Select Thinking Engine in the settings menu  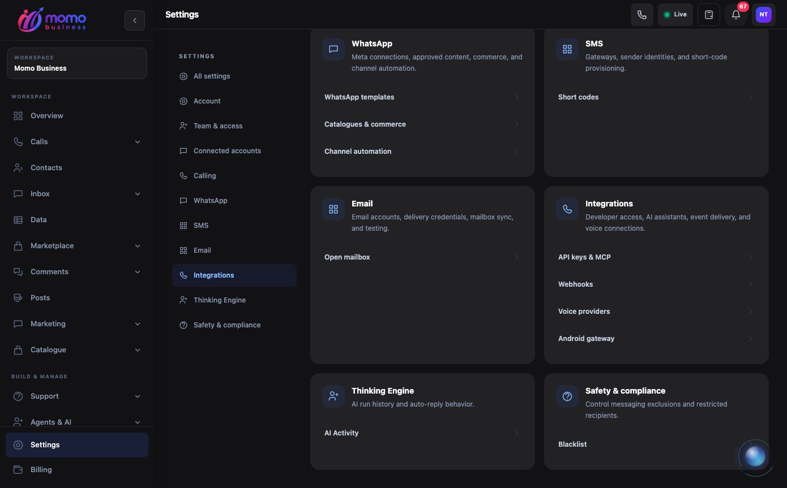[x=234, y=300]
